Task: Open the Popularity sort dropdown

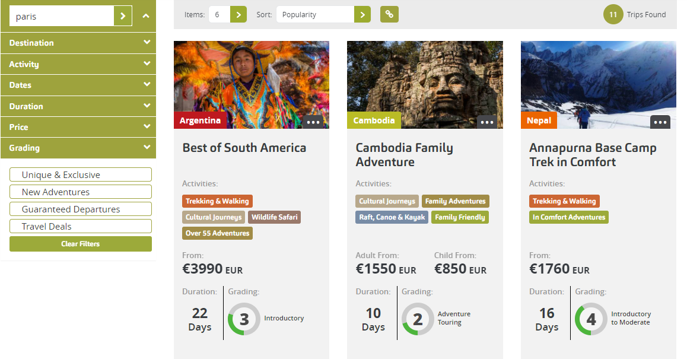Action: (x=314, y=14)
